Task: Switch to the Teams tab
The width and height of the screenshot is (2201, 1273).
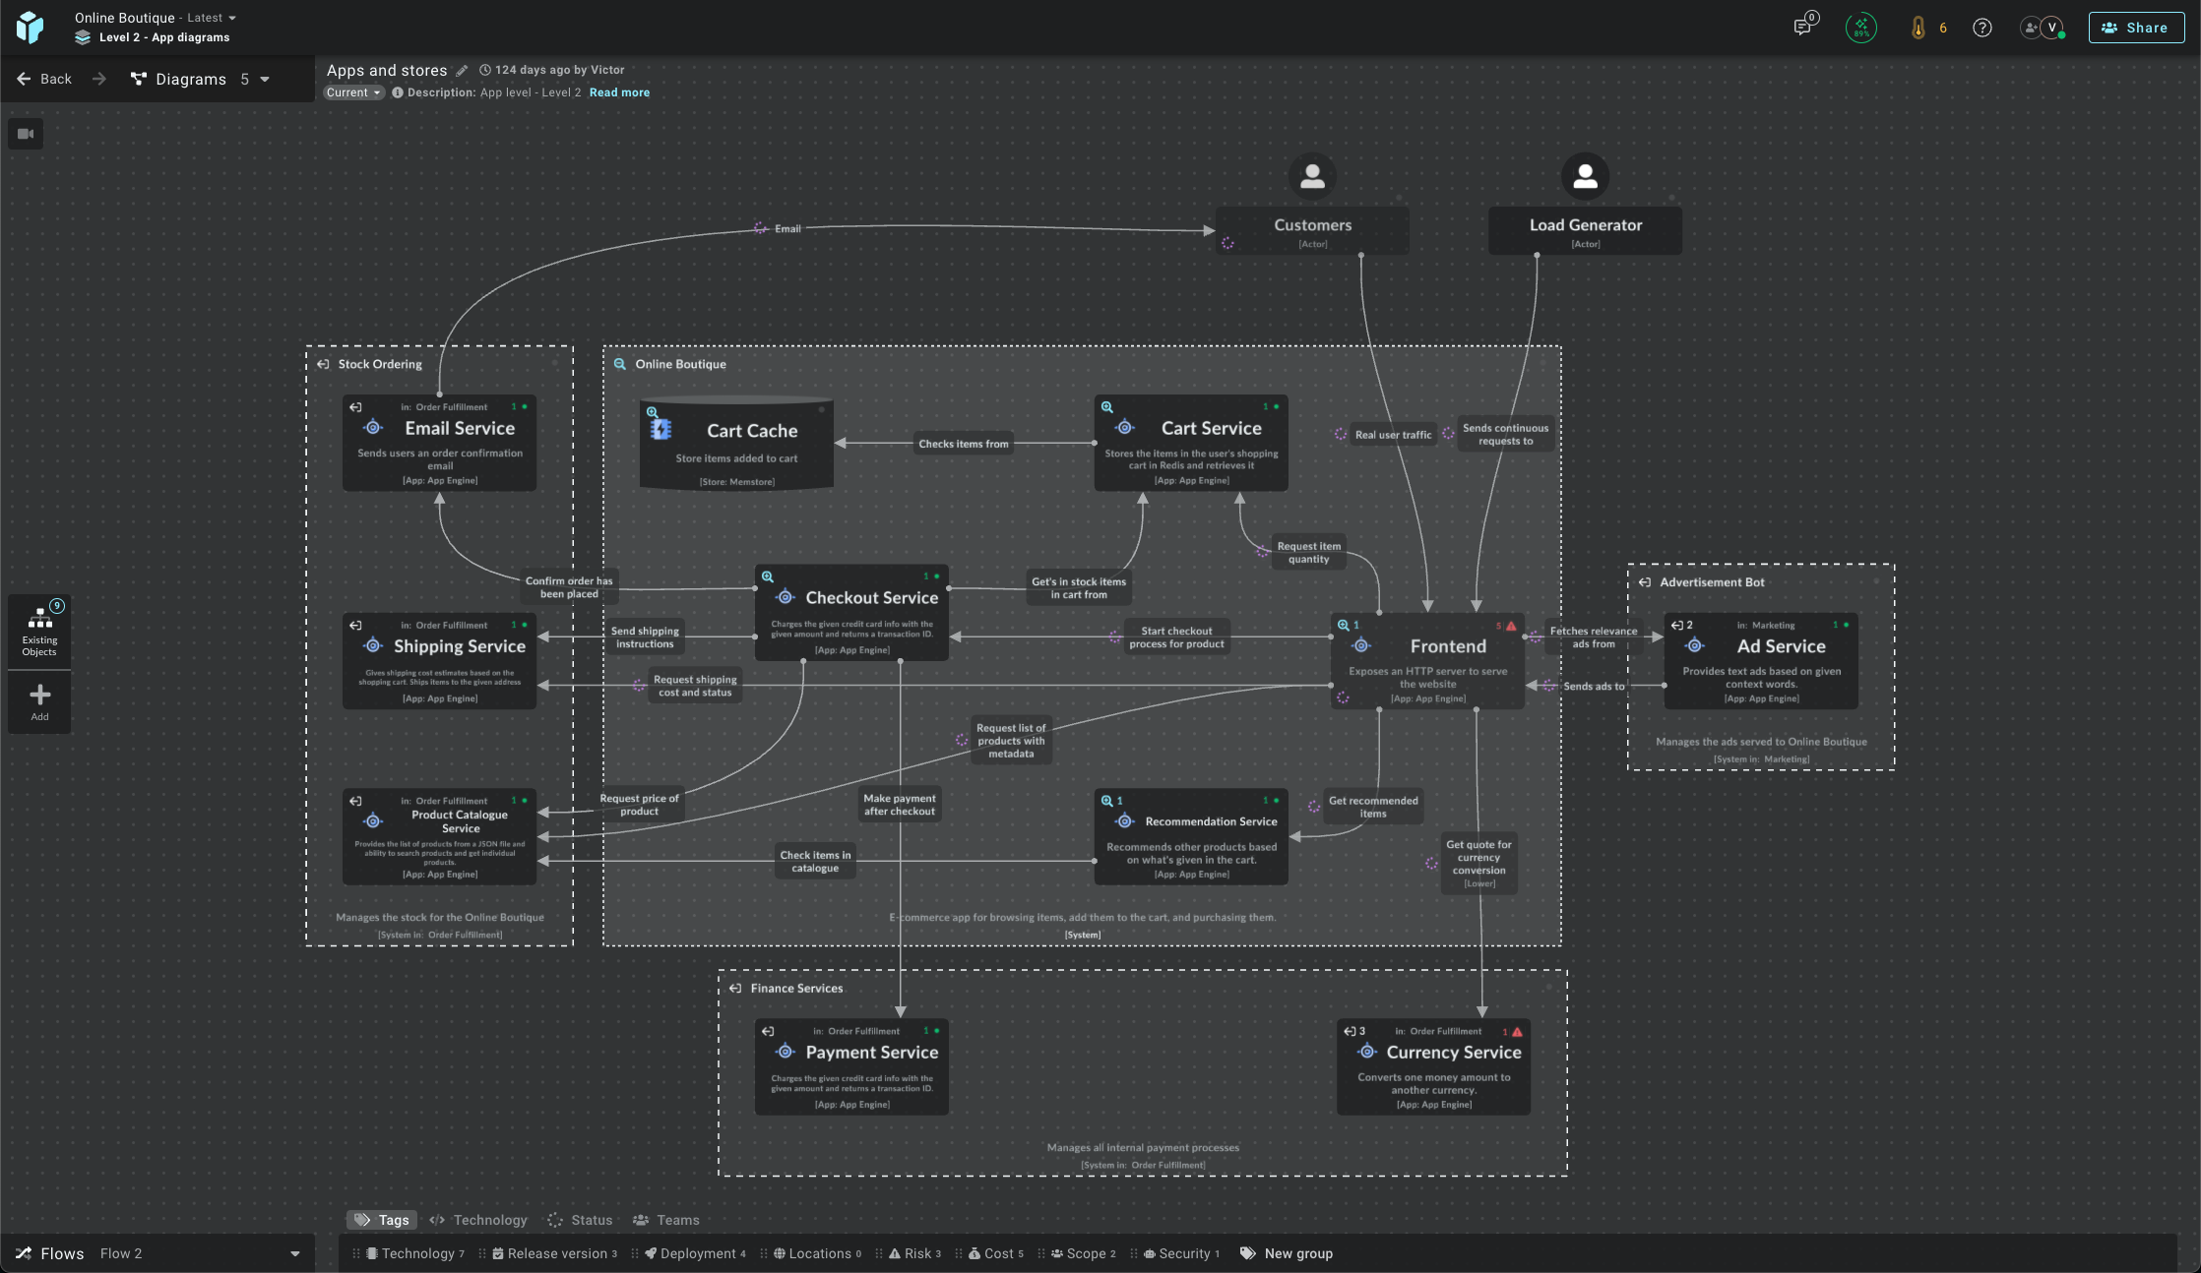Action: 666,1220
